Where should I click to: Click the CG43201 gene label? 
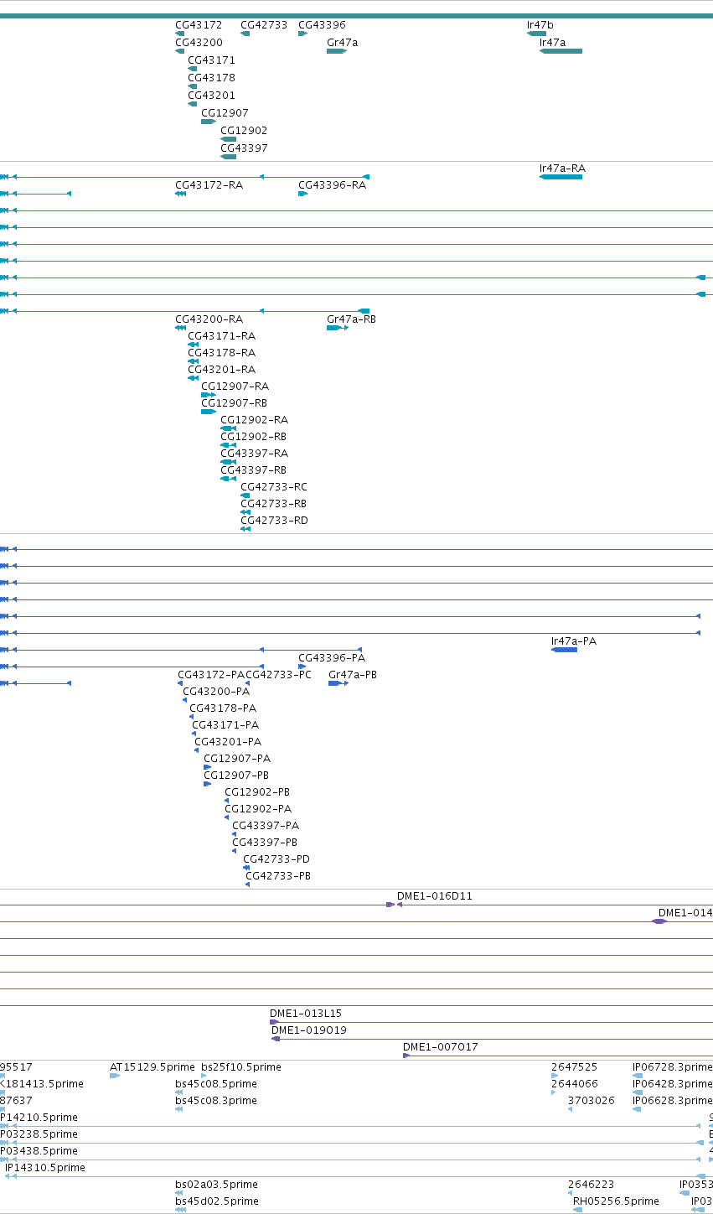(x=211, y=96)
